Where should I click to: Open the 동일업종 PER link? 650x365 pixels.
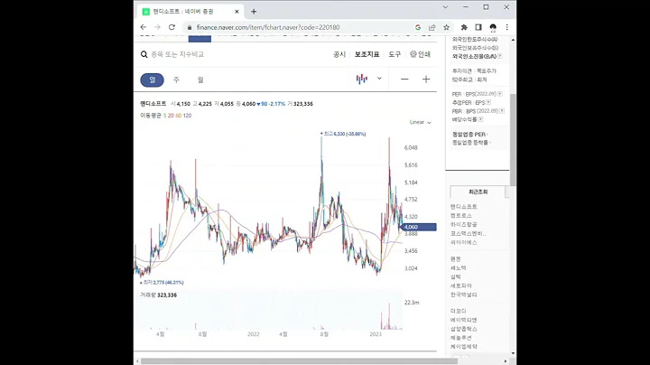coord(470,135)
